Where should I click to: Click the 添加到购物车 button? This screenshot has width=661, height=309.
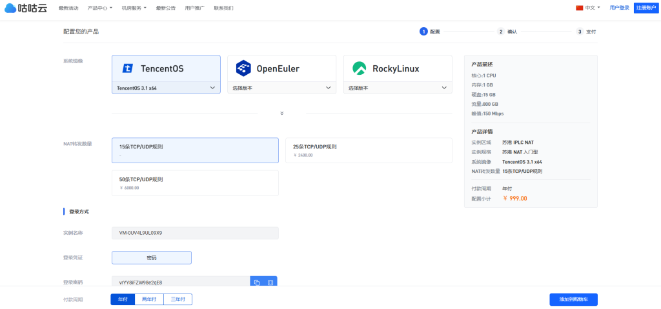pos(573,299)
